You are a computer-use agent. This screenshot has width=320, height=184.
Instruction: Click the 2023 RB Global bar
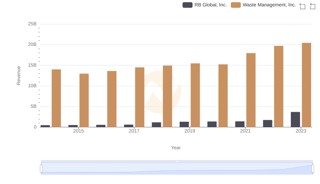[x=295, y=119]
